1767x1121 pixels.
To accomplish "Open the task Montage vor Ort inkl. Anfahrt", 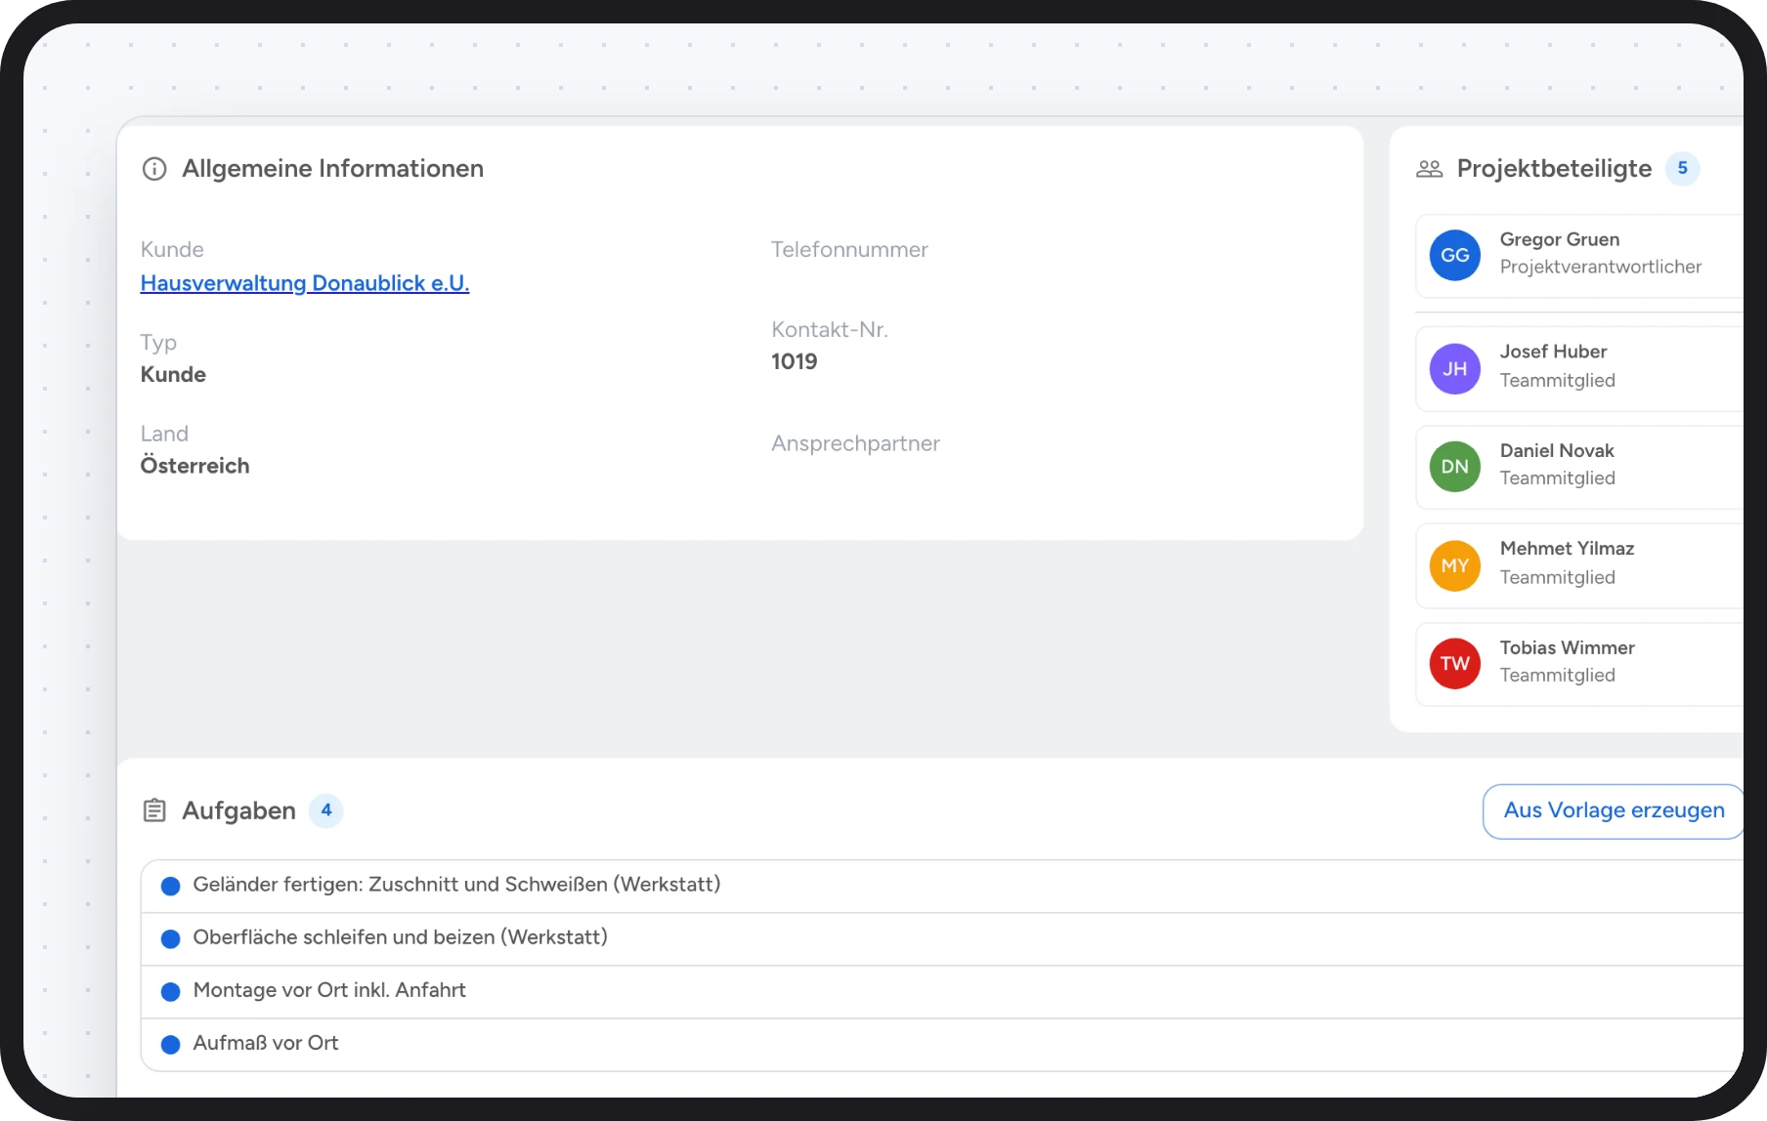I will [x=942, y=991].
